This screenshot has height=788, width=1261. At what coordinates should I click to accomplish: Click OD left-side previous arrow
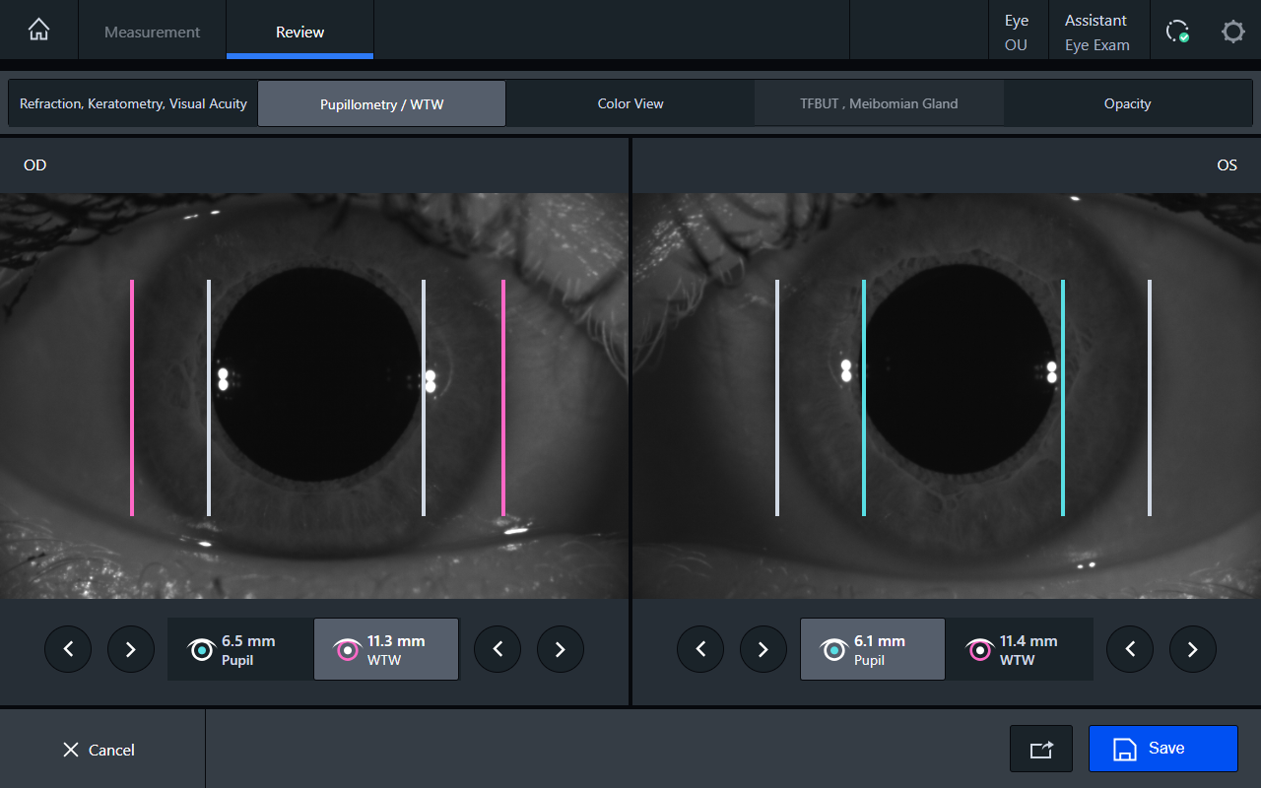click(x=68, y=649)
